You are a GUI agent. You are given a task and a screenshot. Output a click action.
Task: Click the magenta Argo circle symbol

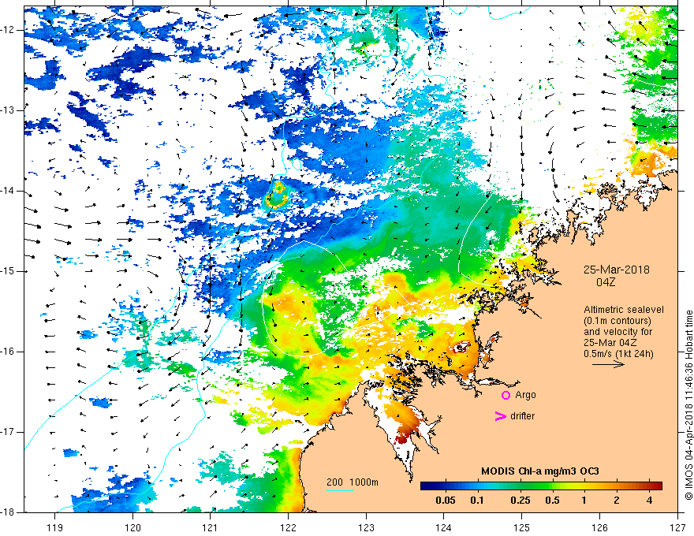506,395
